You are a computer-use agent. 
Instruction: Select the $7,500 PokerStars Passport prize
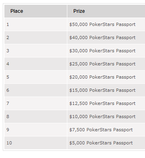[x=101, y=130]
